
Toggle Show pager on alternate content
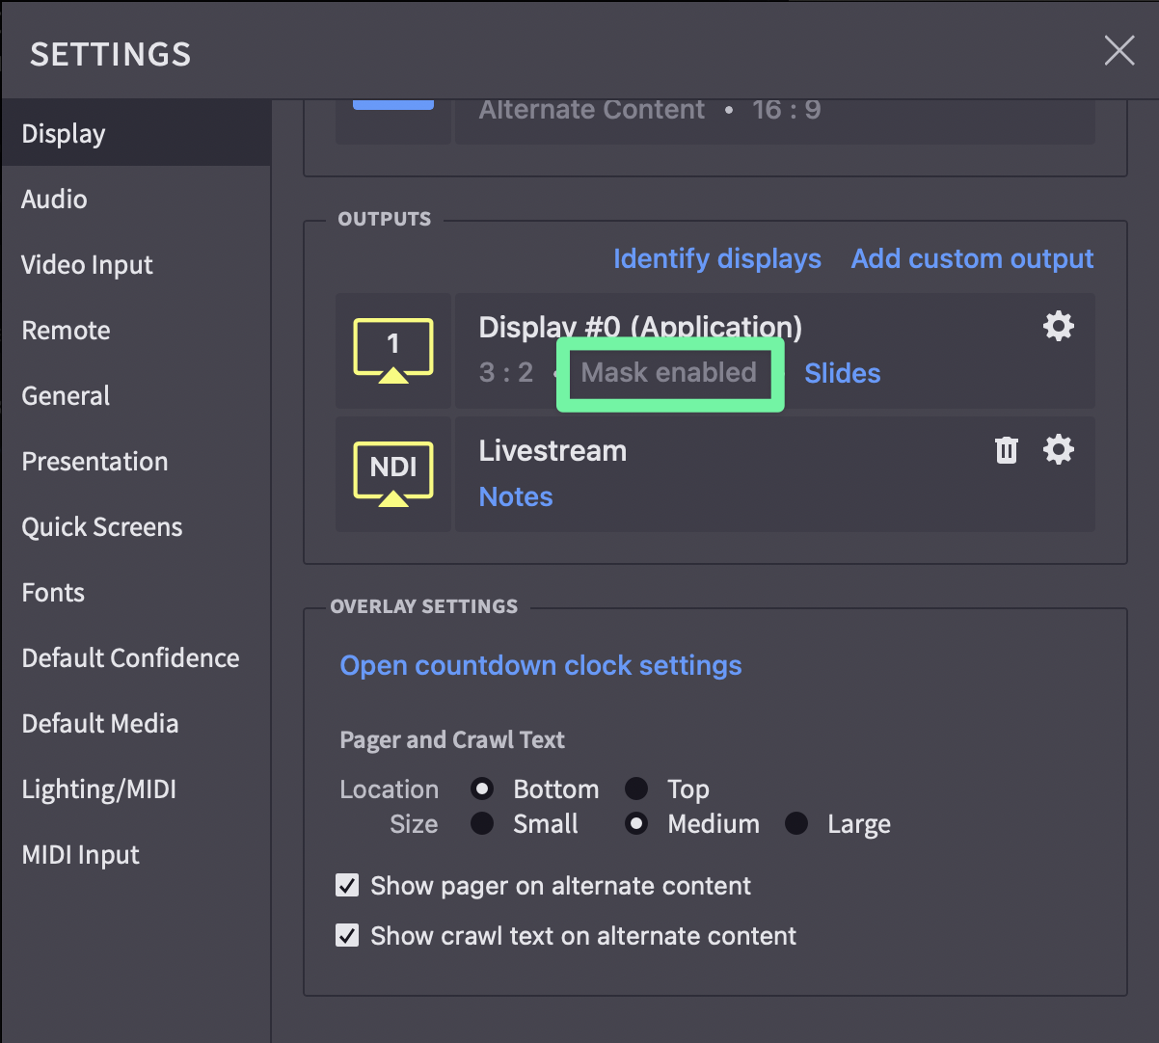pyautogui.click(x=347, y=886)
